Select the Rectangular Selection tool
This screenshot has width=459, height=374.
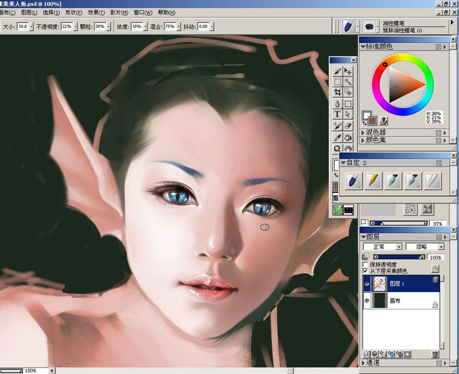[x=337, y=82]
